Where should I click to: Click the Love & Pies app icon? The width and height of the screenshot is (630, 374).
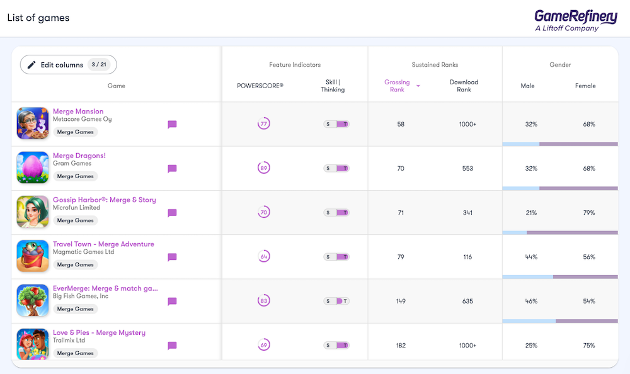click(x=33, y=344)
